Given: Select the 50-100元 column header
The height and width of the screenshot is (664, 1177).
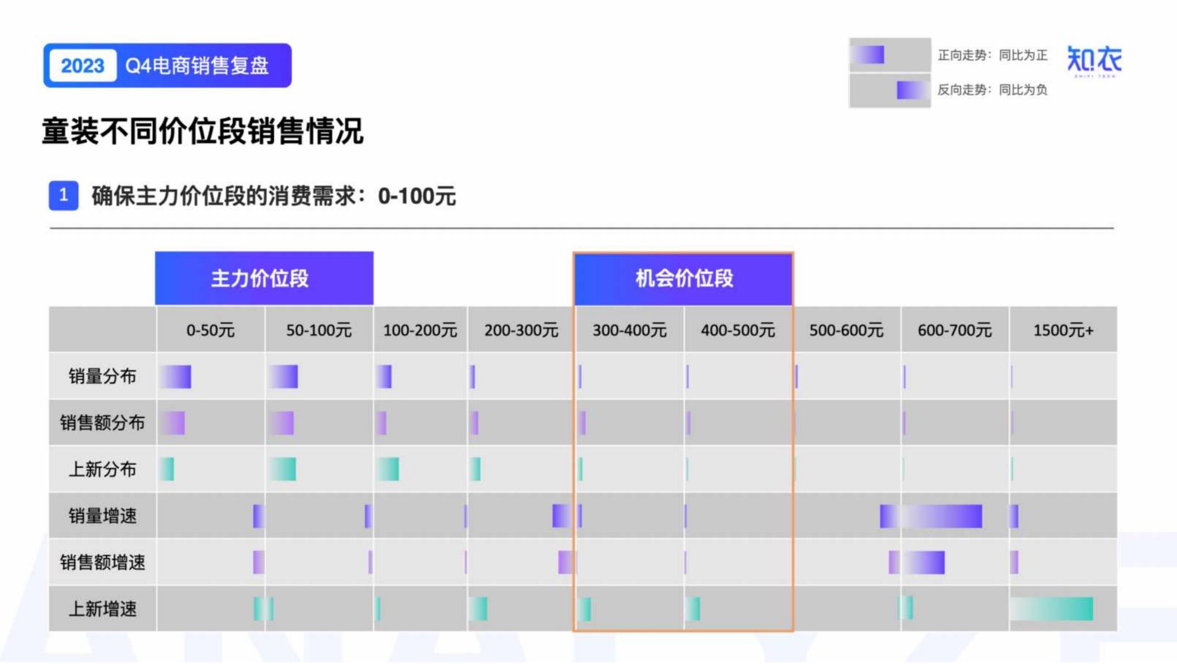Looking at the screenshot, I should click(319, 330).
